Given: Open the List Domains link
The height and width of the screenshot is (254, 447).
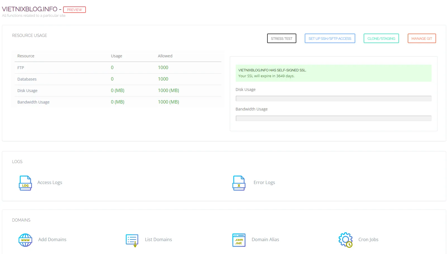Looking at the screenshot, I should (159, 239).
